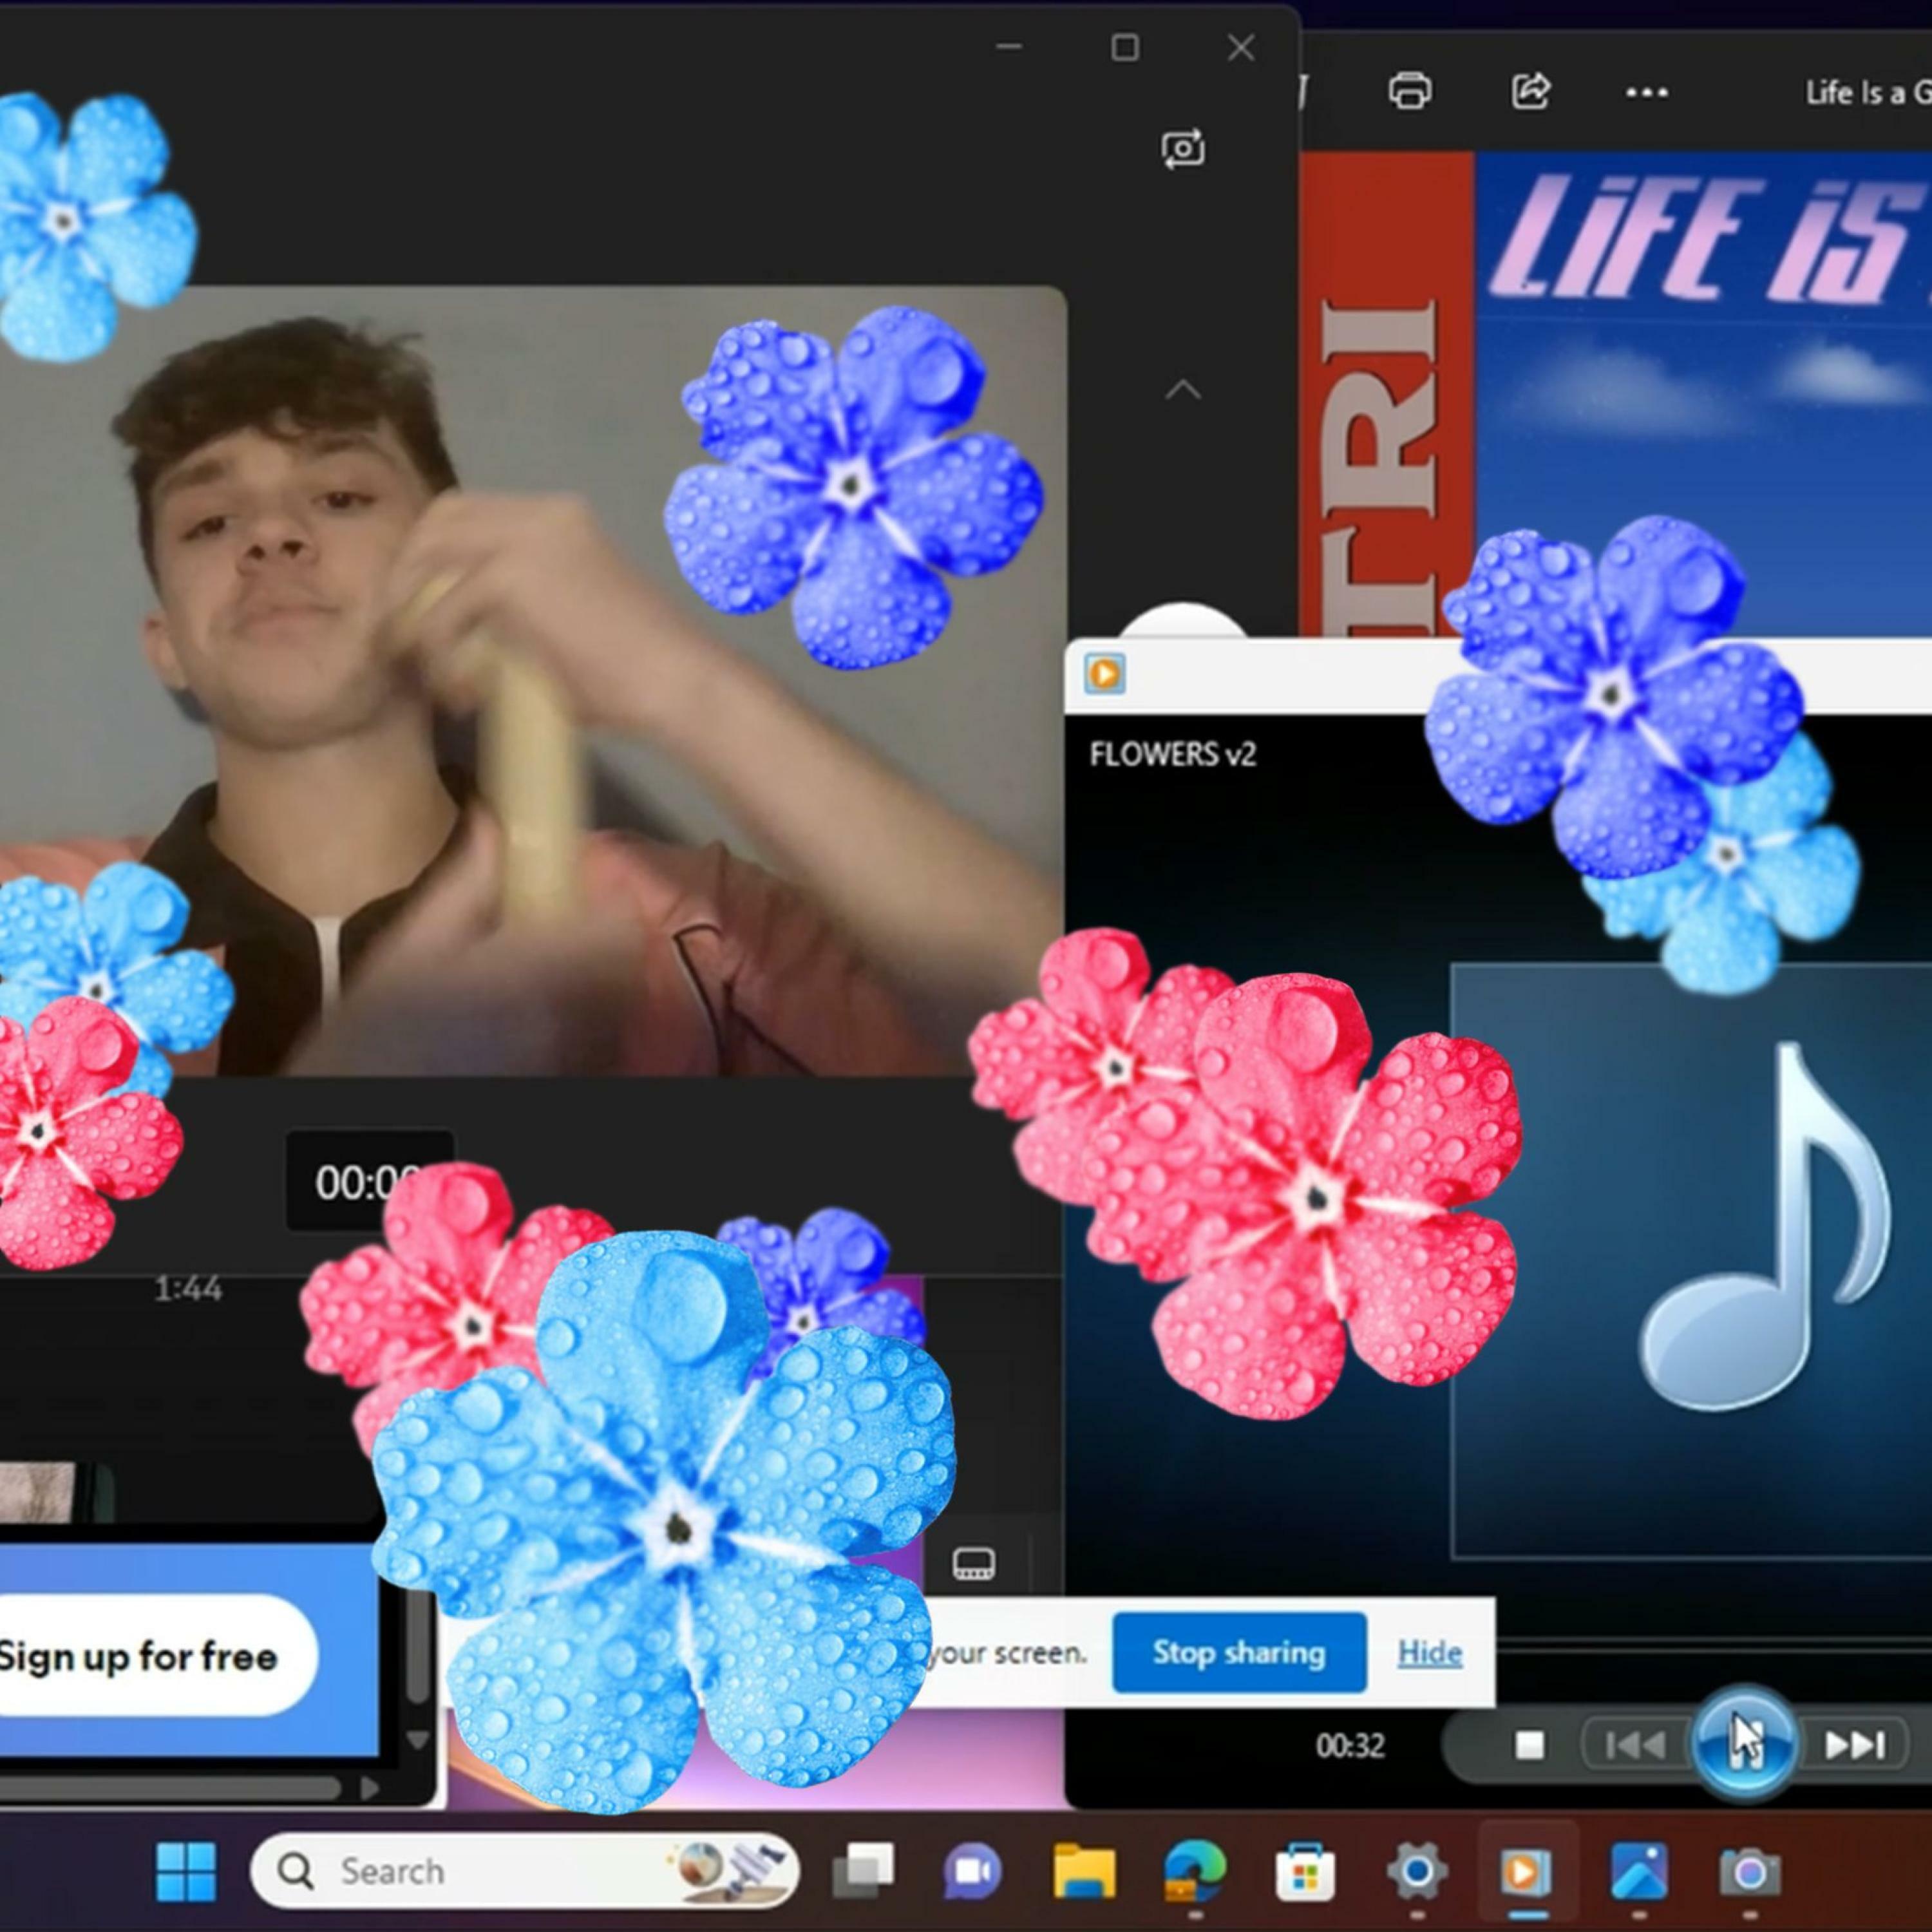
Task: Click the Task View taskbar icon
Action: pos(863,1870)
